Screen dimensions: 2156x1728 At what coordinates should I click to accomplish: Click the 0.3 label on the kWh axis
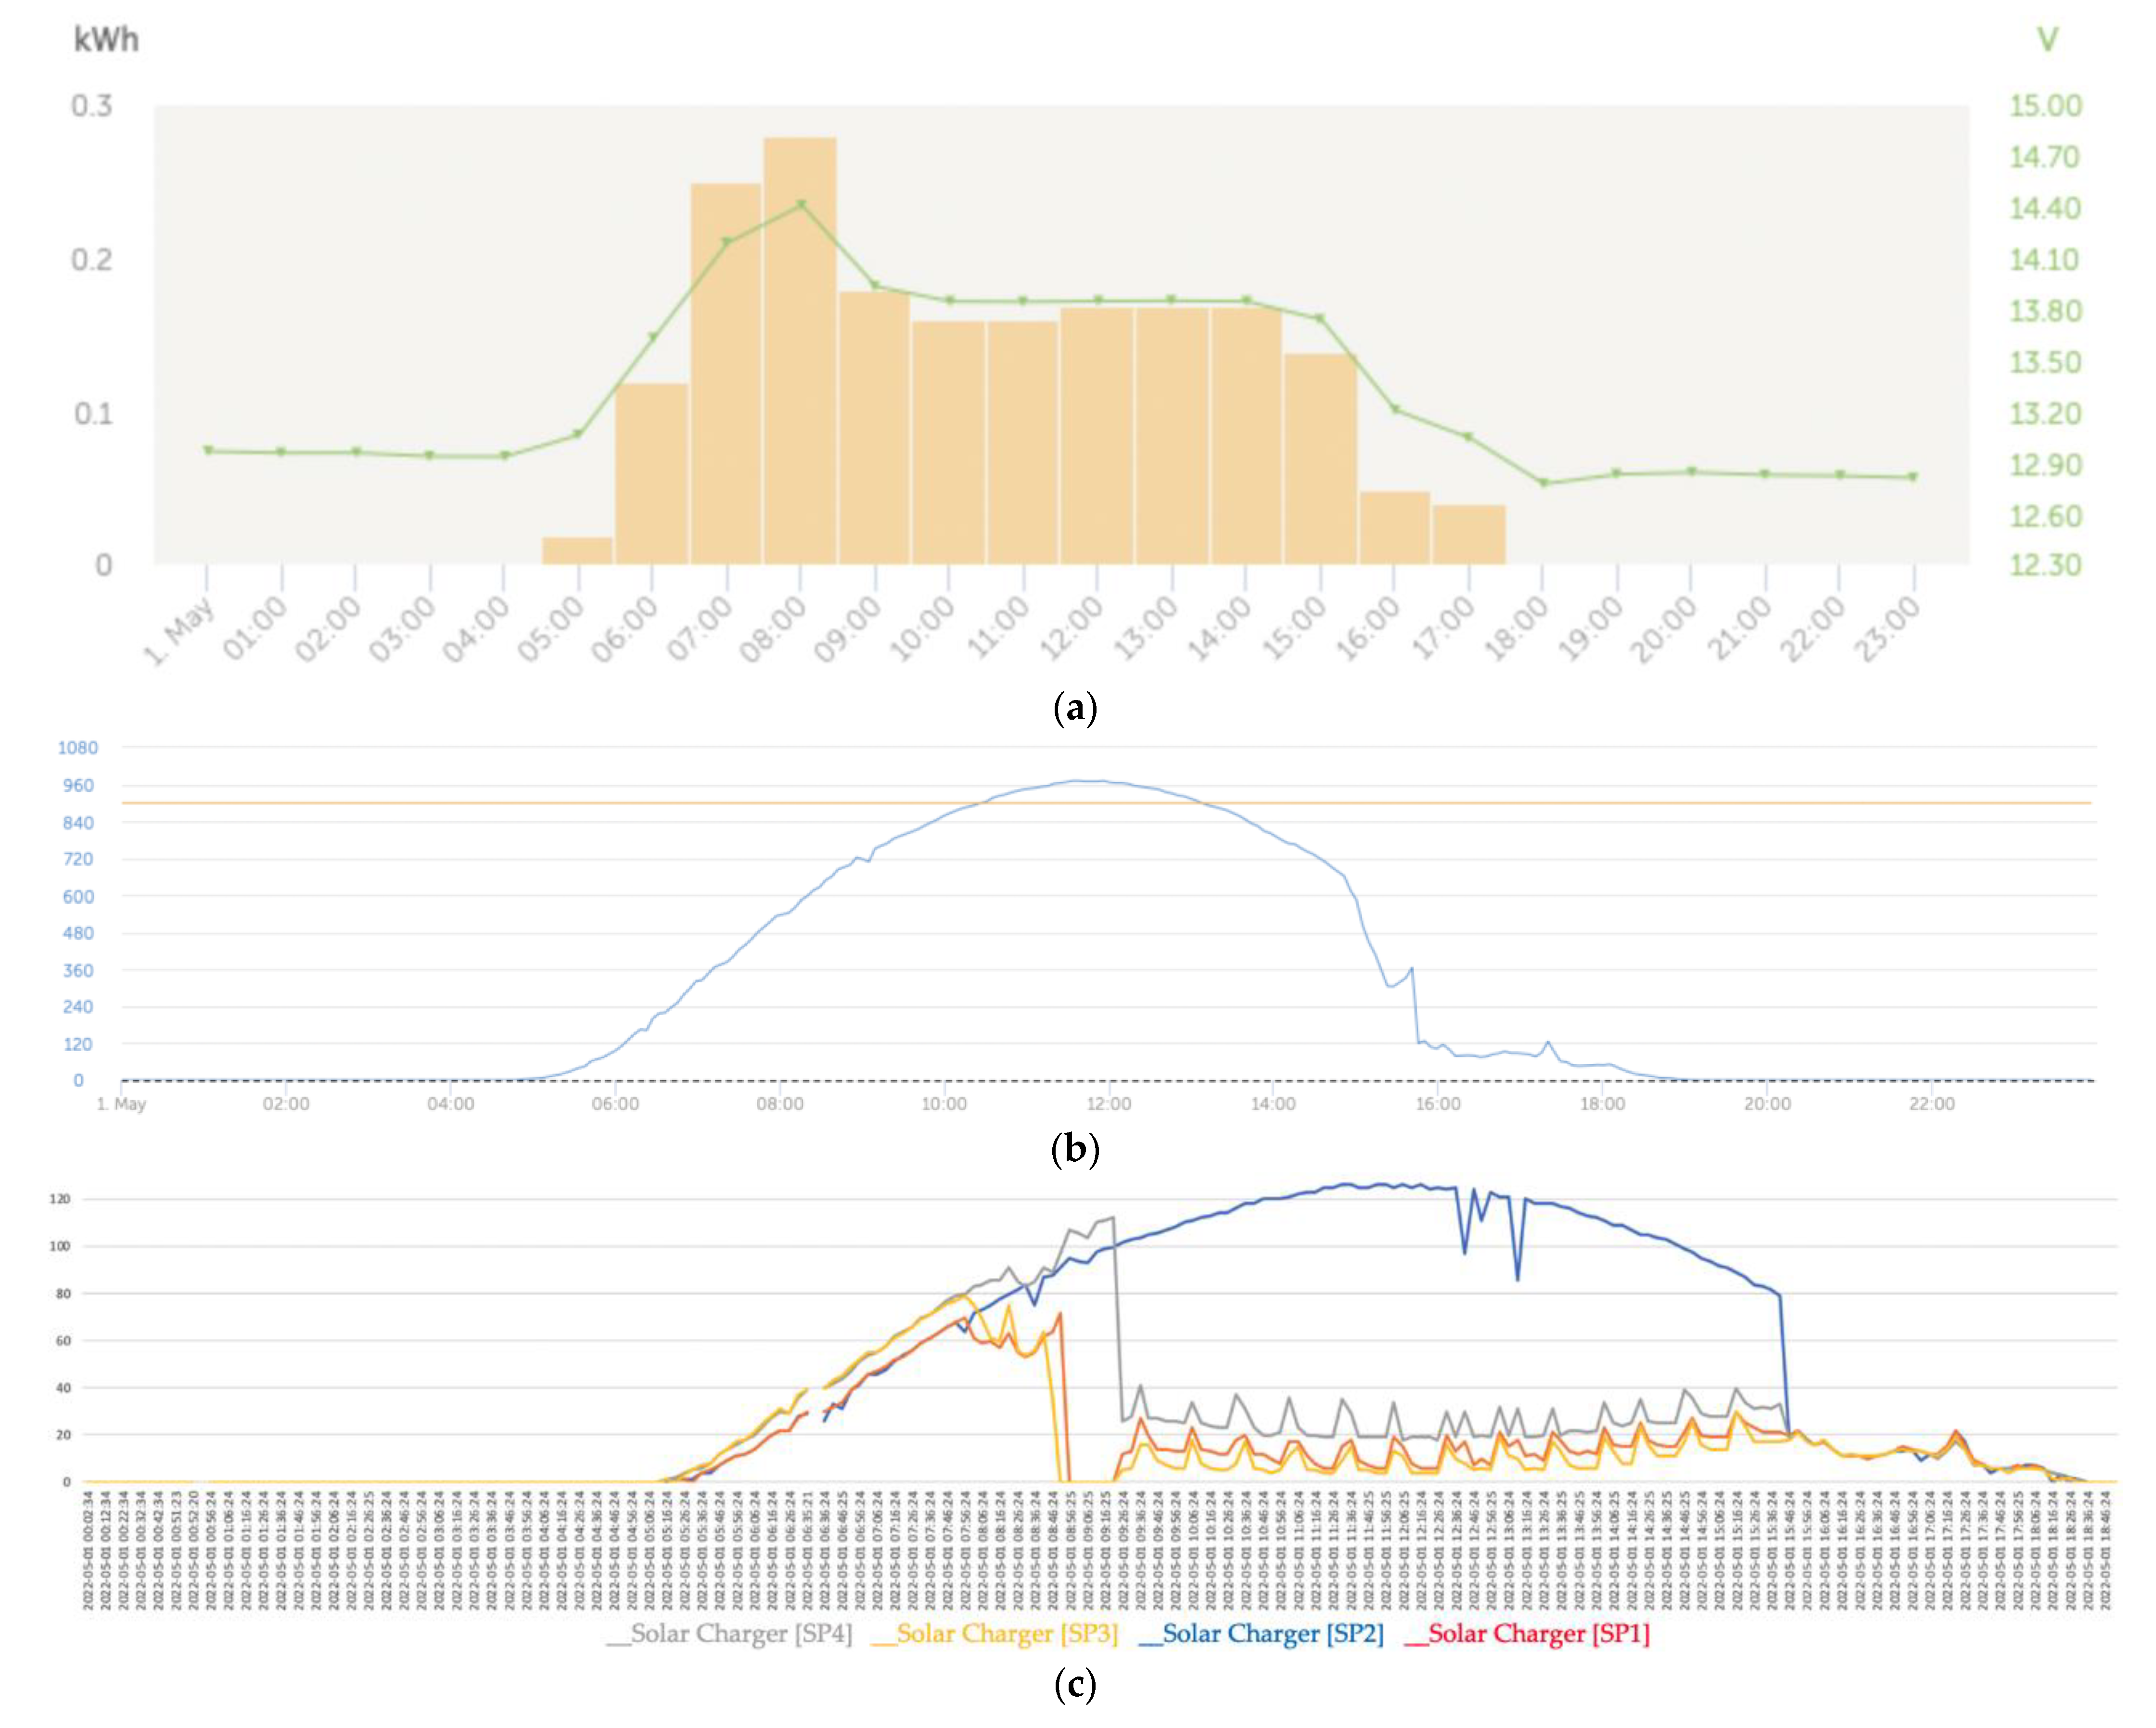(x=91, y=106)
